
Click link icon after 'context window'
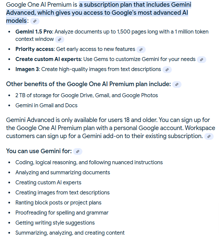point(60,40)
